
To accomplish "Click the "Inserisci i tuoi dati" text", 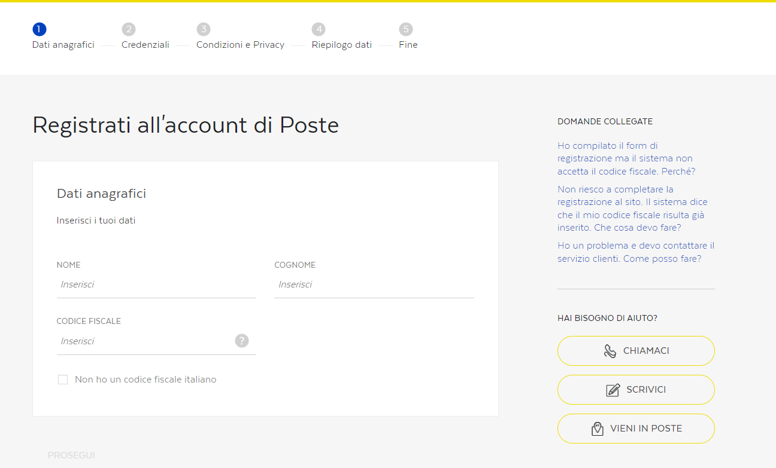I will (96, 221).
